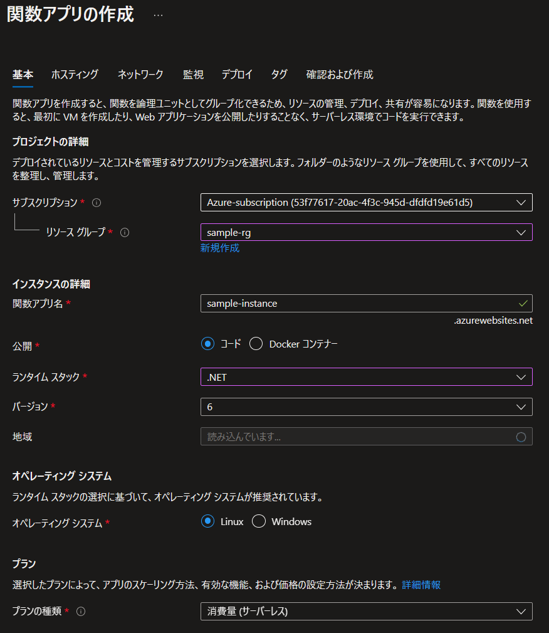549x633 pixels.
Task: Select the Docker コンテナー radio button
Action: tap(256, 344)
